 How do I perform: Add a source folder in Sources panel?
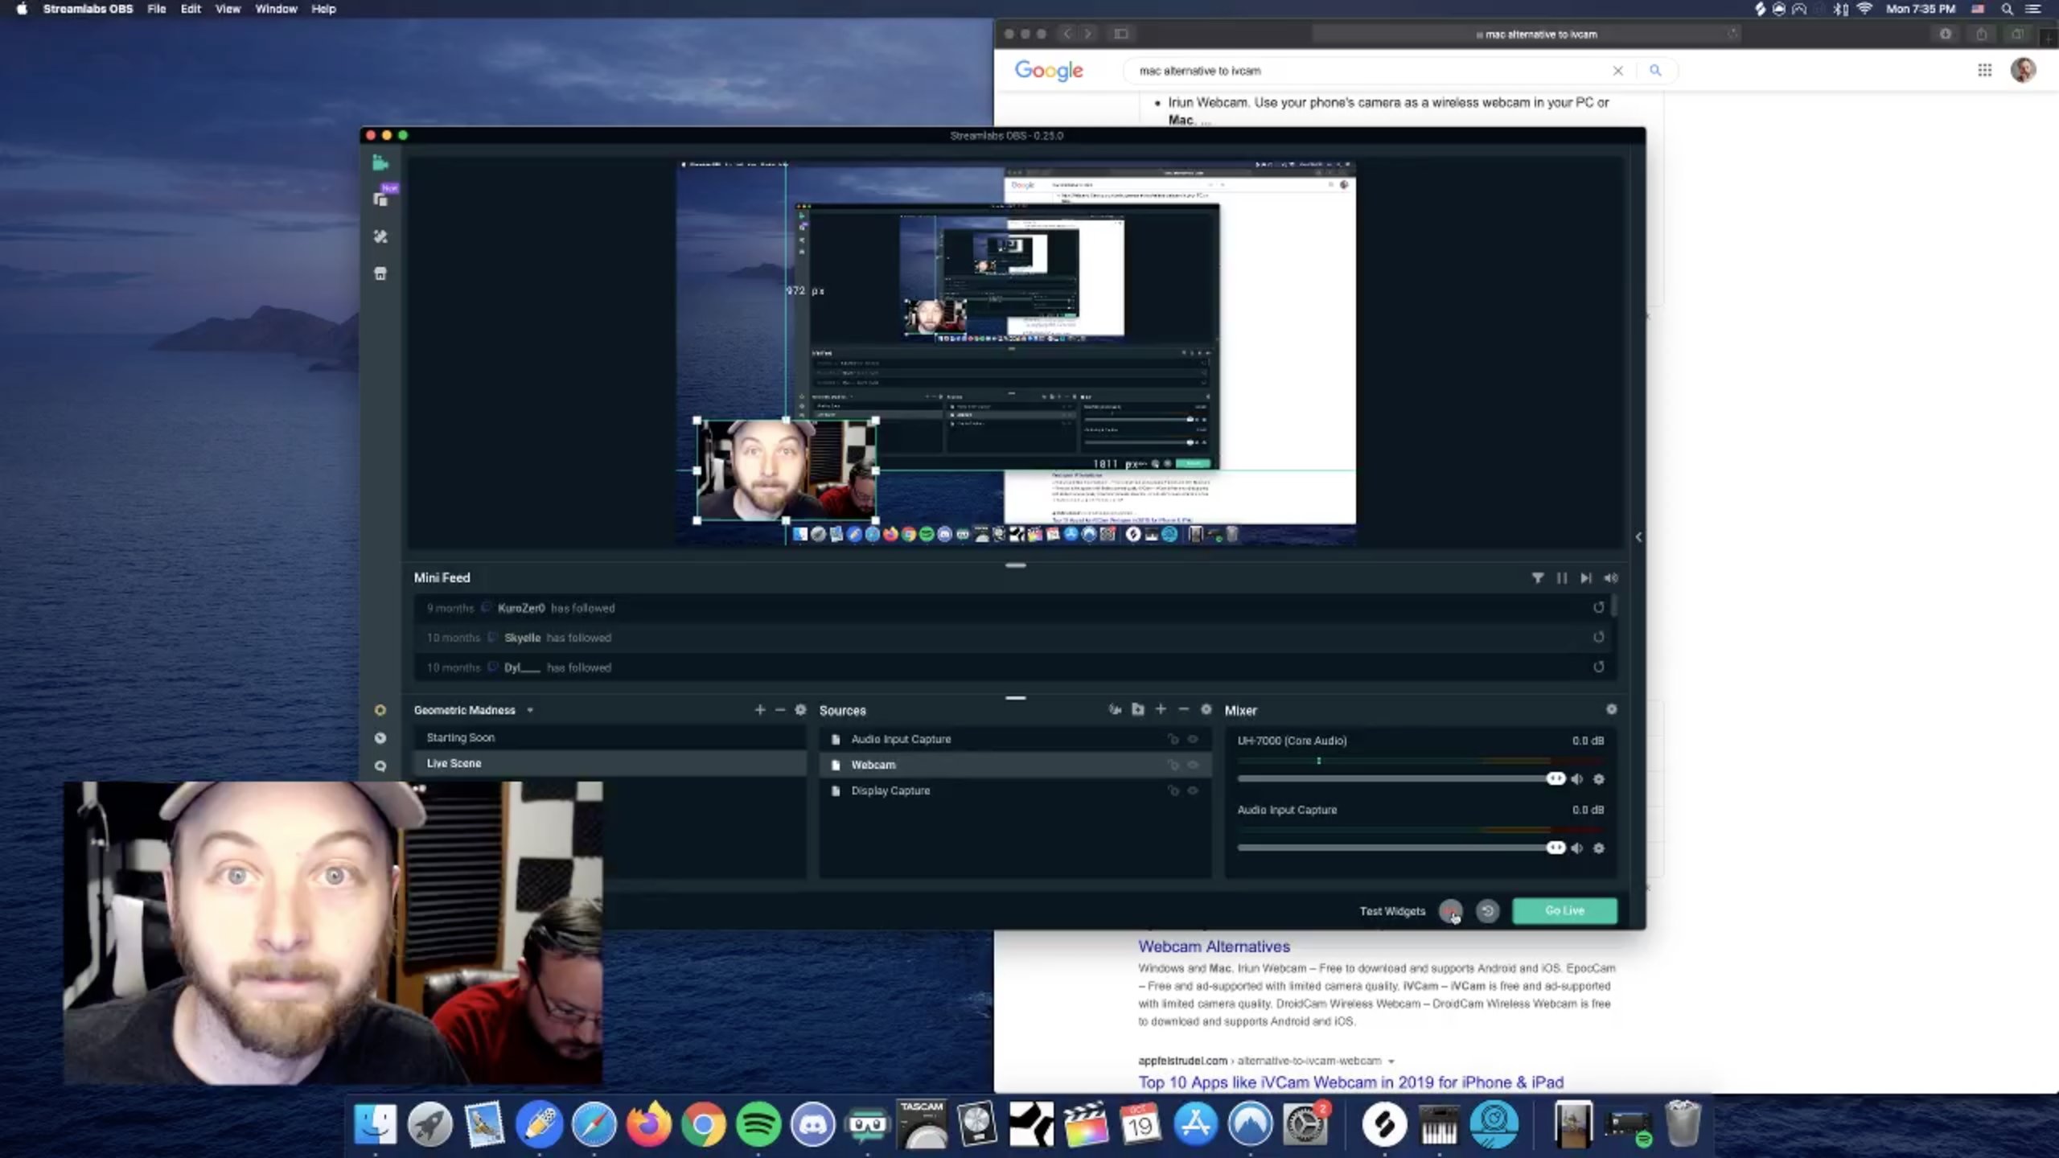pos(1138,709)
